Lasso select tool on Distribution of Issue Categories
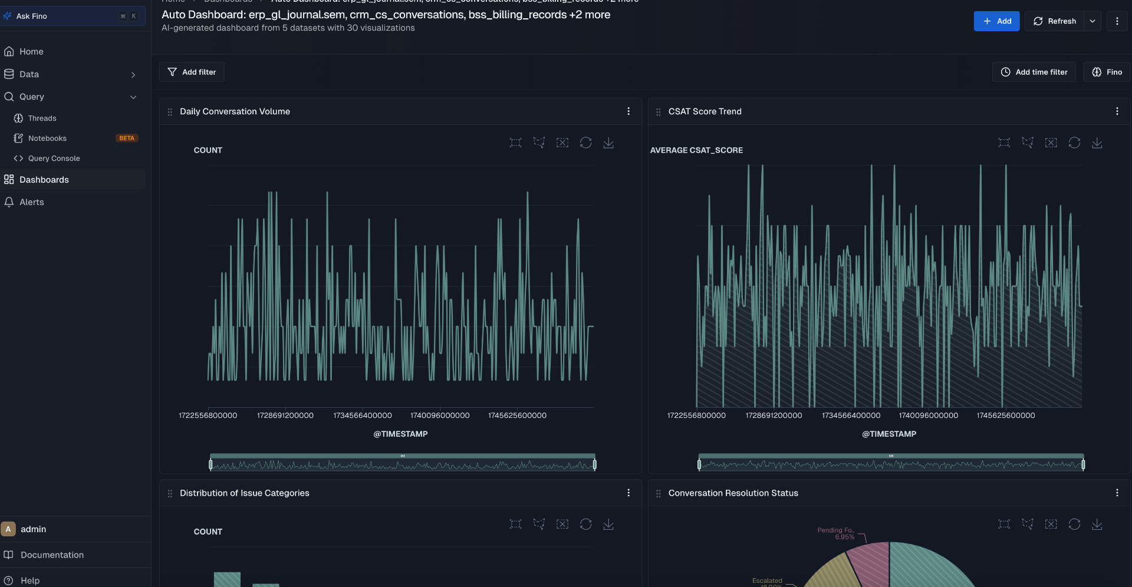This screenshot has width=1132, height=587. coord(539,524)
